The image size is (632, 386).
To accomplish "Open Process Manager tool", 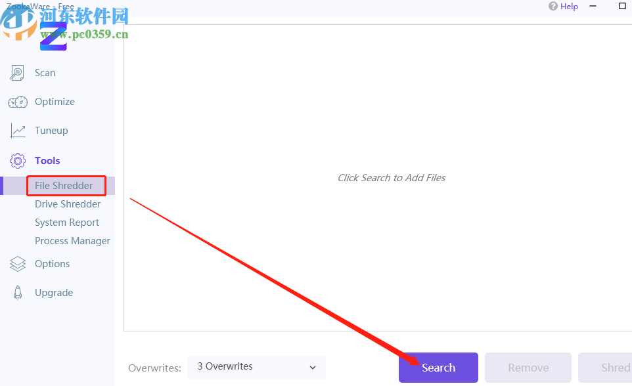I will coord(72,241).
